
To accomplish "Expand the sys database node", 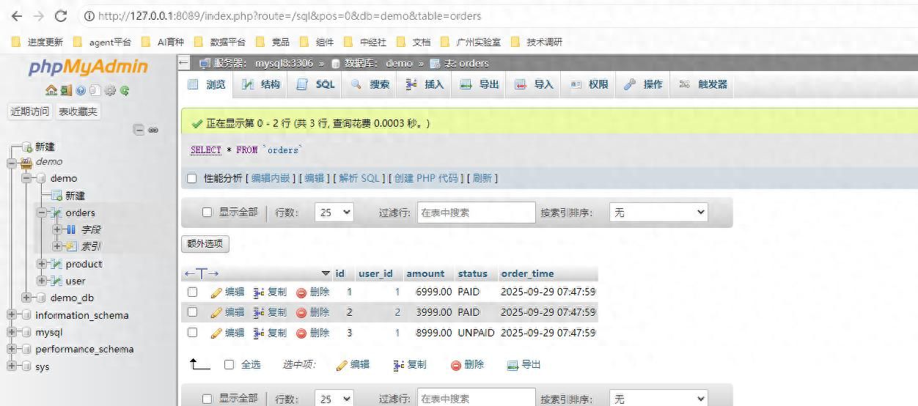I will tap(12, 366).
